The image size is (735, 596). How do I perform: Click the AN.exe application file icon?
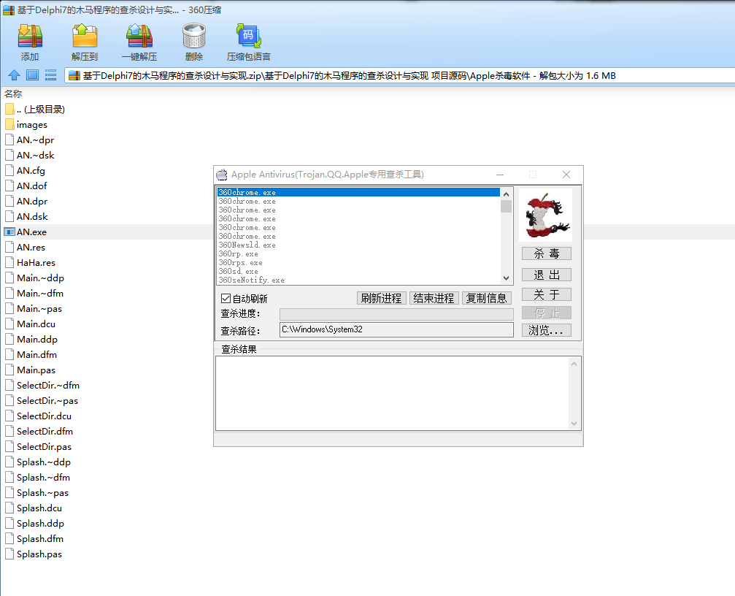click(9, 232)
